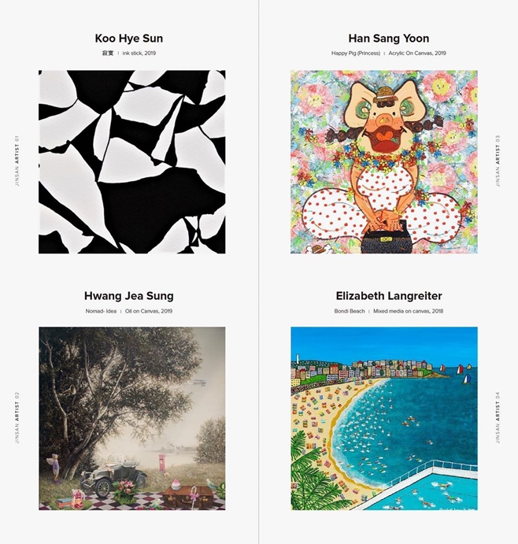Viewport: 518px width, 544px height.
Task: Click the 'Bondi Beach' title text
Action: tap(350, 311)
